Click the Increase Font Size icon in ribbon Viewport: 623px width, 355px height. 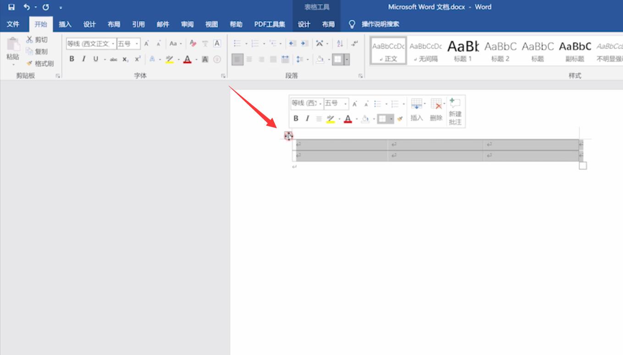[147, 44]
